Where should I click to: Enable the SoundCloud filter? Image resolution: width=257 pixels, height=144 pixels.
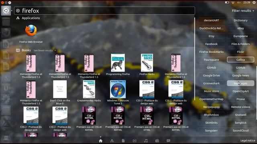[x=241, y=130]
